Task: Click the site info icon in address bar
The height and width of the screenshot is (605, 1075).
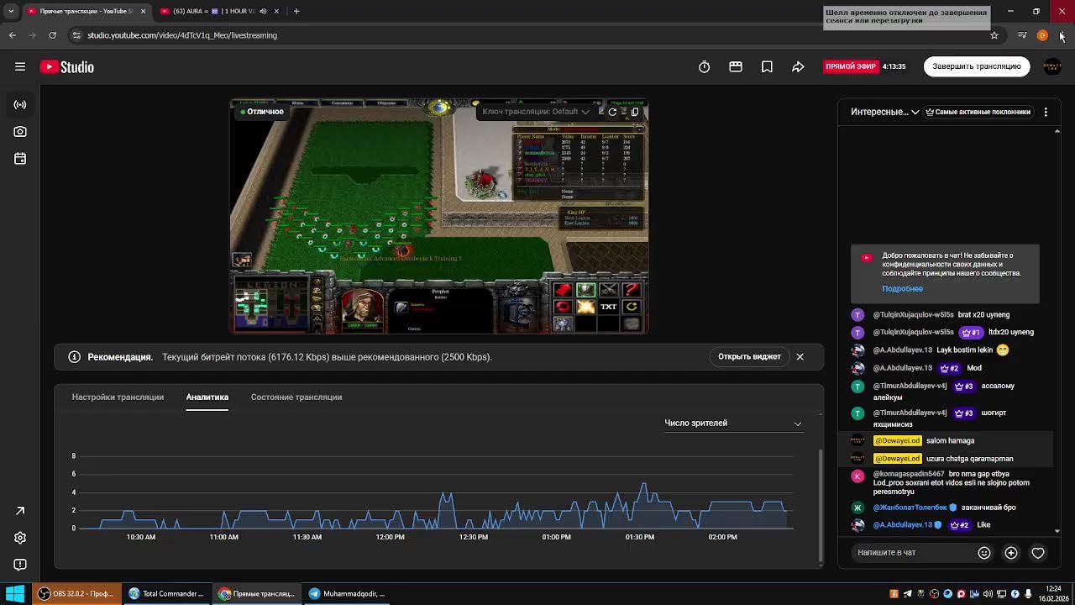Action: point(76,35)
